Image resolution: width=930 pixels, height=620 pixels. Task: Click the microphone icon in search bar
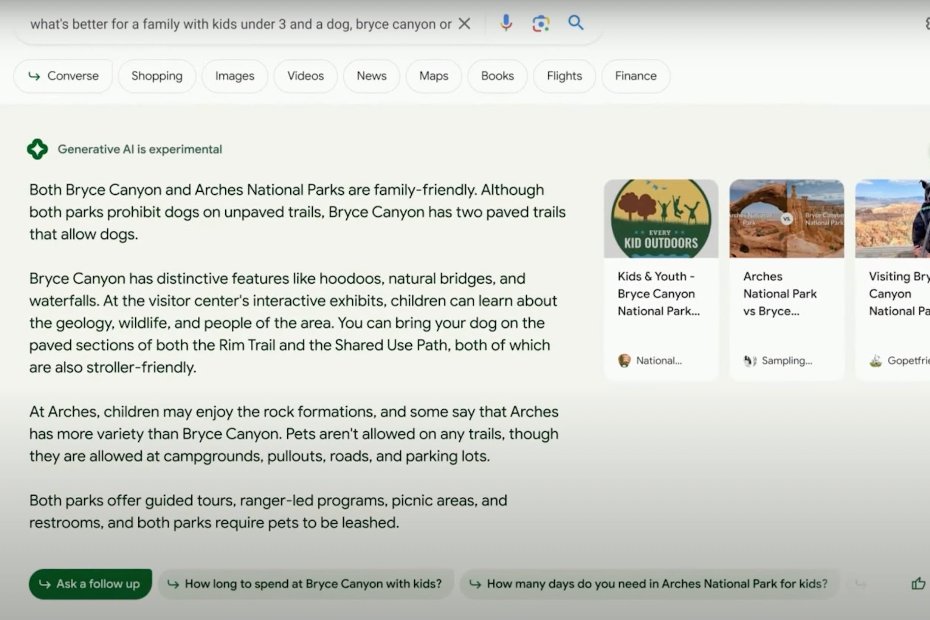click(506, 23)
